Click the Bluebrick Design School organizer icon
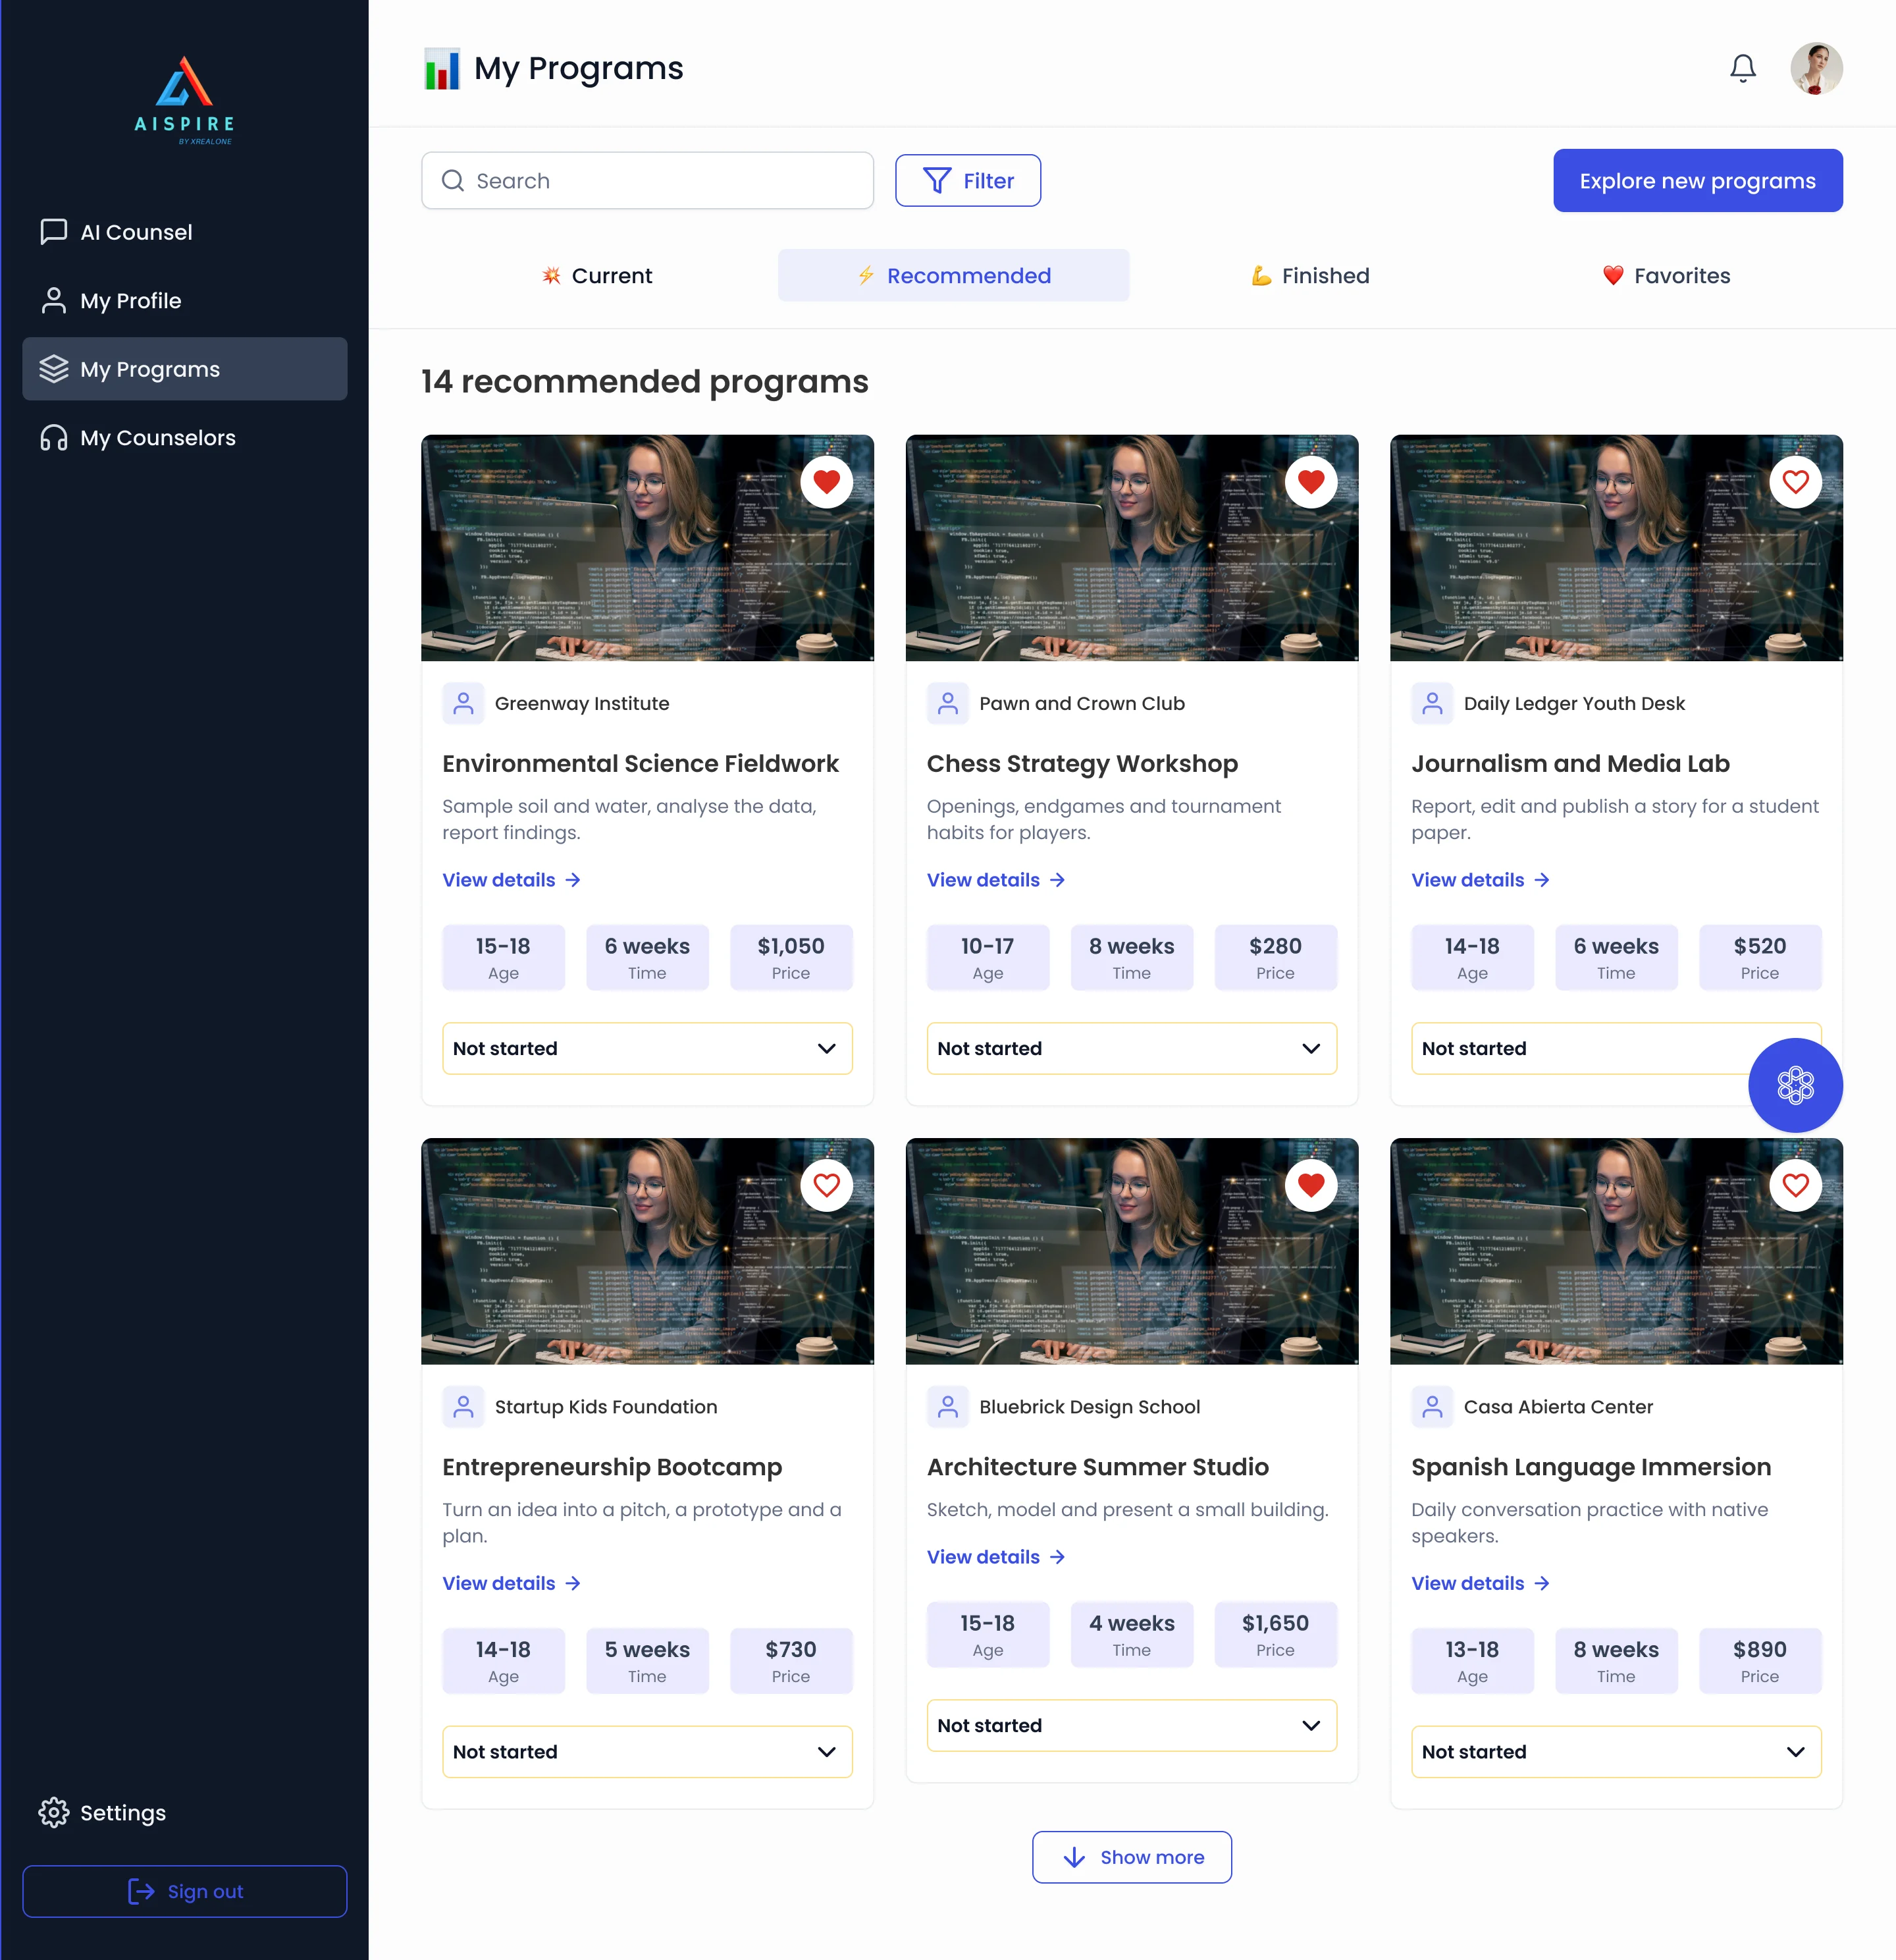The width and height of the screenshot is (1896, 1960). click(947, 1407)
